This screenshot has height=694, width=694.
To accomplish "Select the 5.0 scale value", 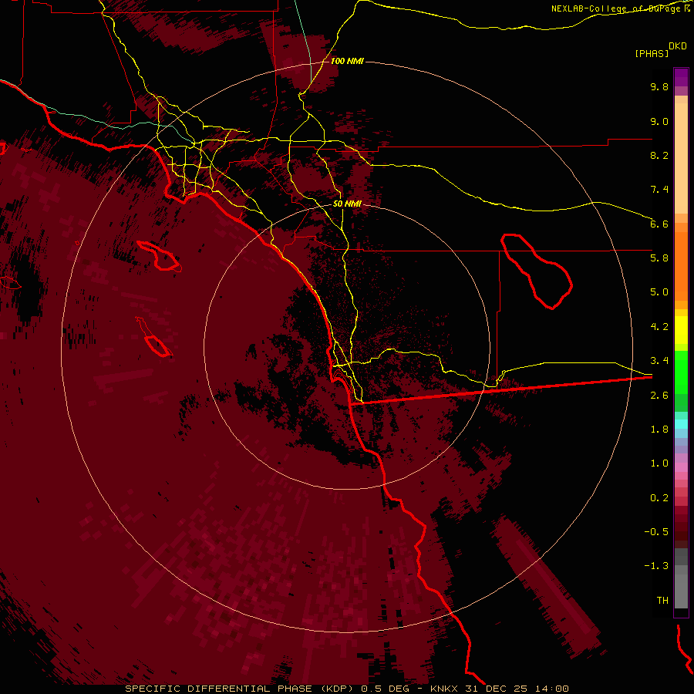I will coord(659,292).
